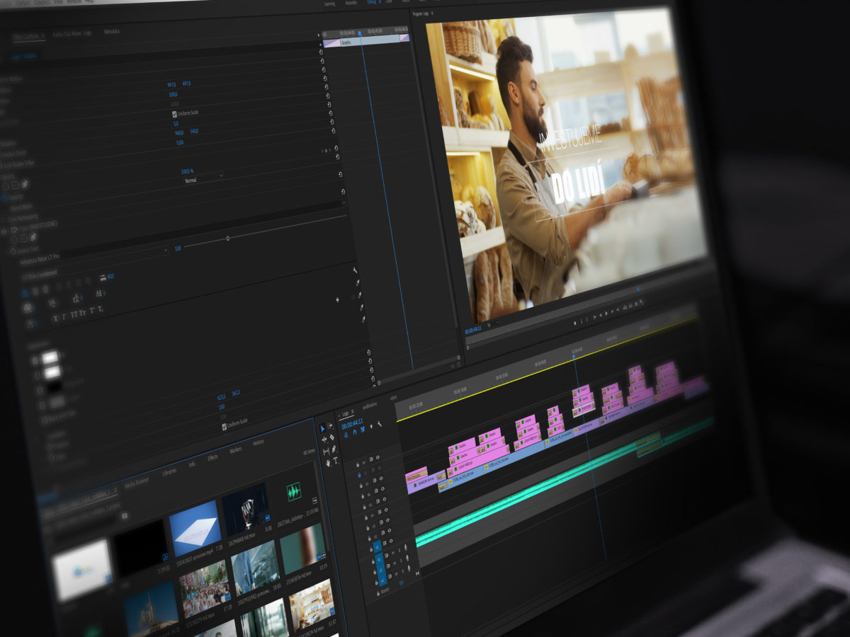850x637 pixels.
Task: Toggle Snap magnet in timeline
Action: 355,432
